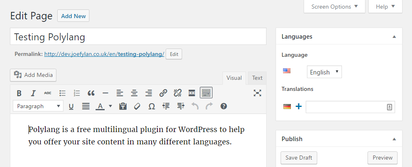Image resolution: width=412 pixels, height=167 pixels.
Task: Undo the last edit
Action: [195, 107]
